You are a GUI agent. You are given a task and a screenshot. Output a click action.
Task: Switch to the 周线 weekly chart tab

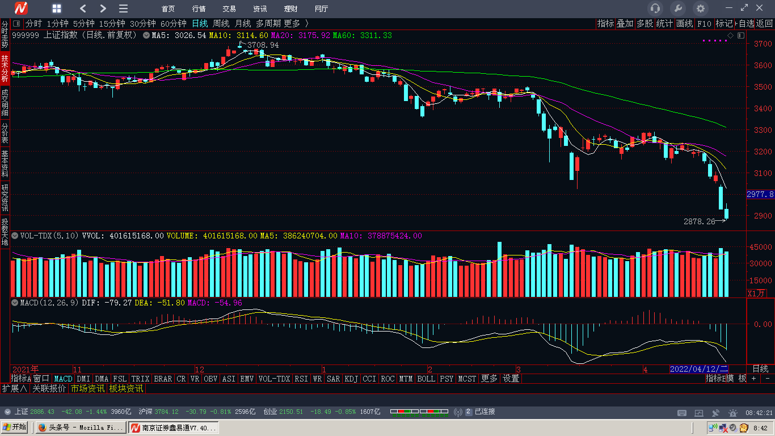click(221, 23)
